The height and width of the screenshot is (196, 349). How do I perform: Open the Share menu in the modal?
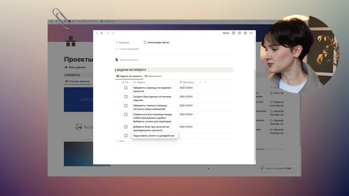tap(226, 33)
